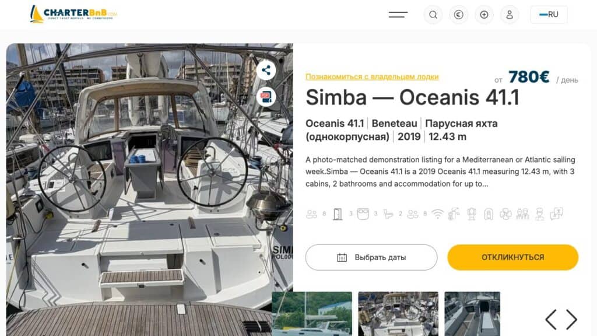Click the share icon on the photo

point(266,70)
